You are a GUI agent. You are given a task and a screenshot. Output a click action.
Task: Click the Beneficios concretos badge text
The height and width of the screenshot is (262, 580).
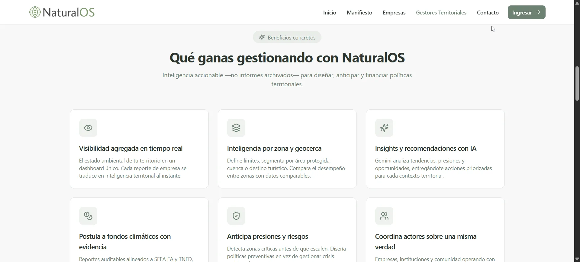coord(292,38)
